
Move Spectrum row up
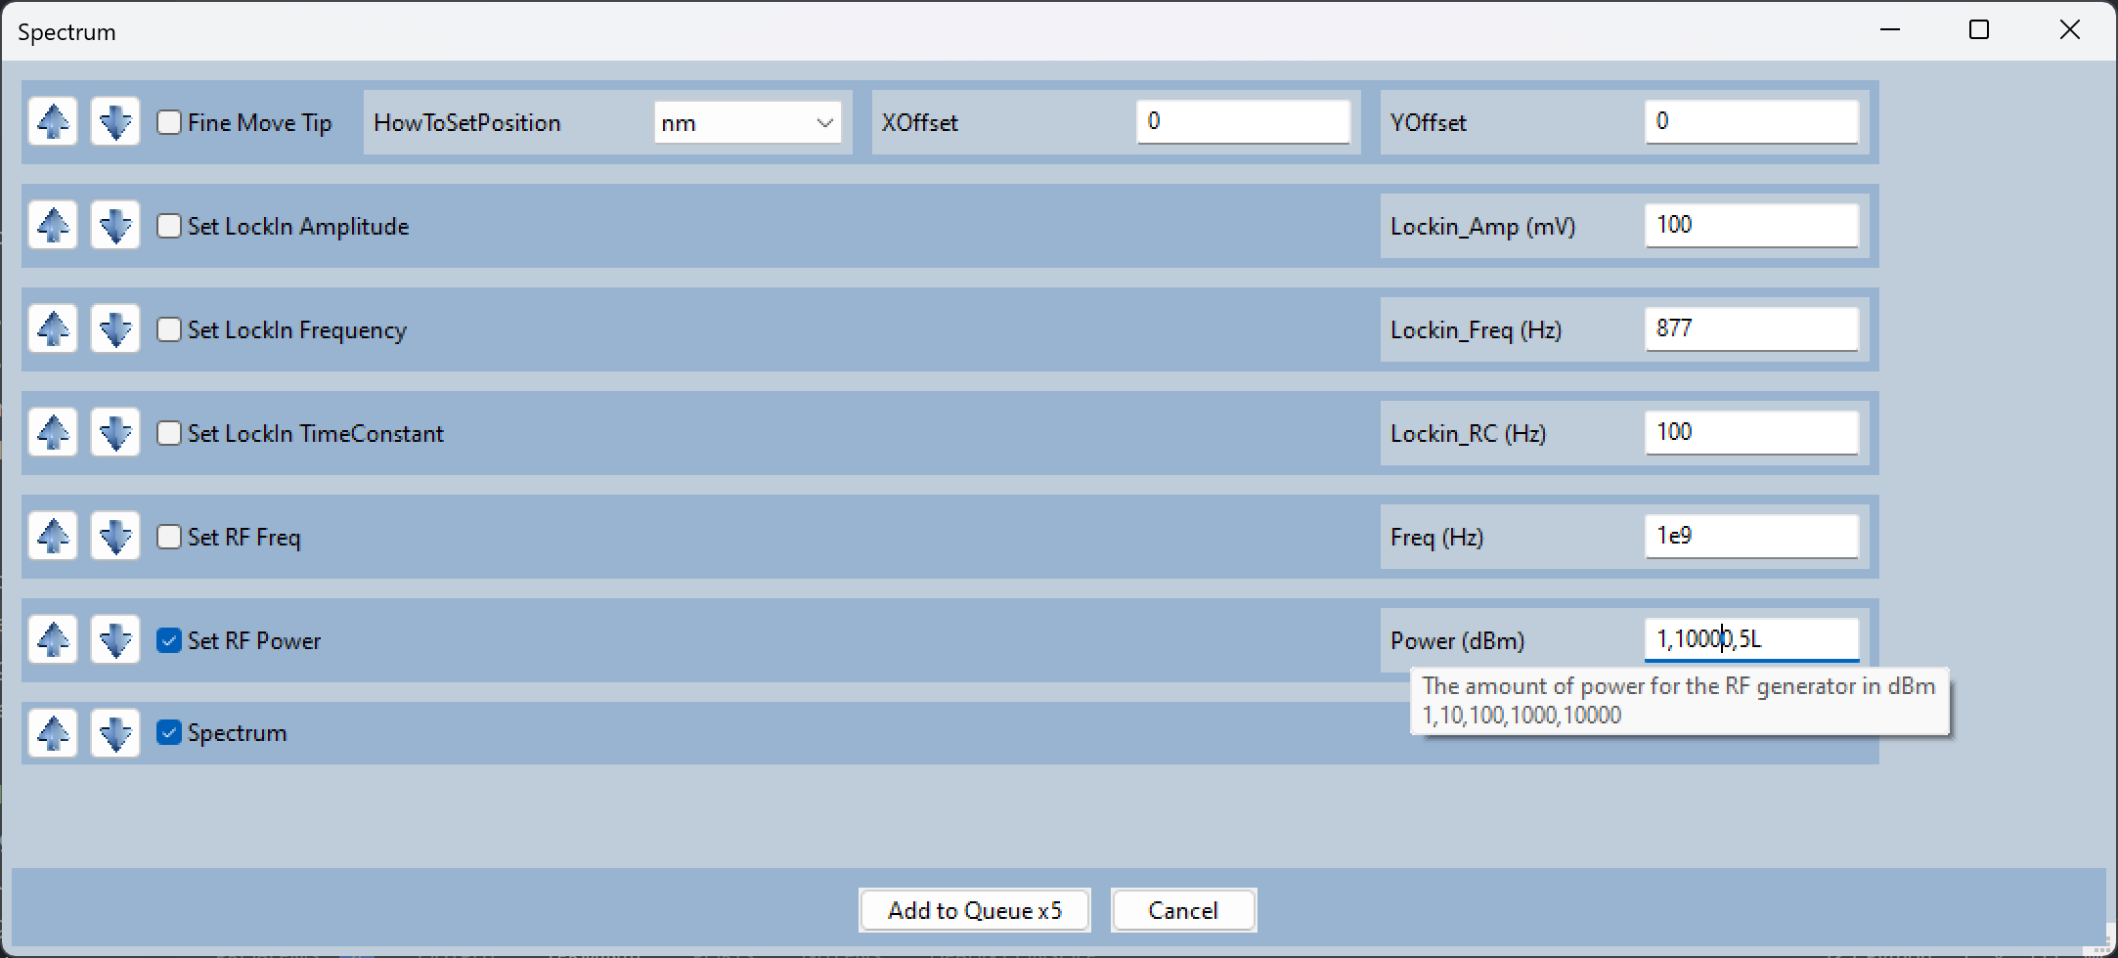pyautogui.click(x=53, y=733)
